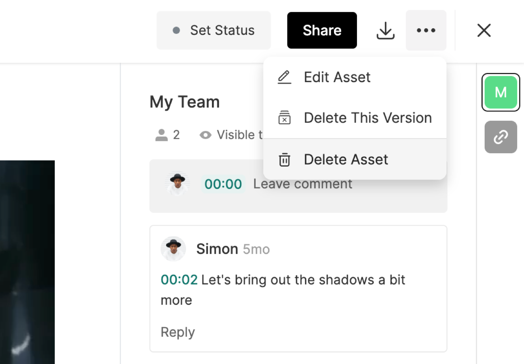Reply to Simon's comment

pyautogui.click(x=178, y=332)
